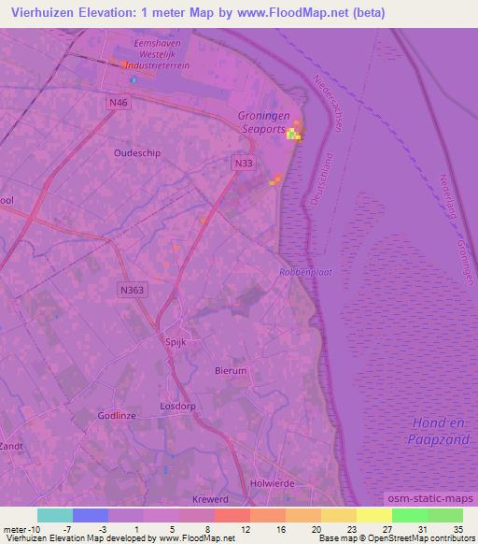This screenshot has height=544, width=478.
Task: Select the Losdorp place label
Action: point(177,406)
